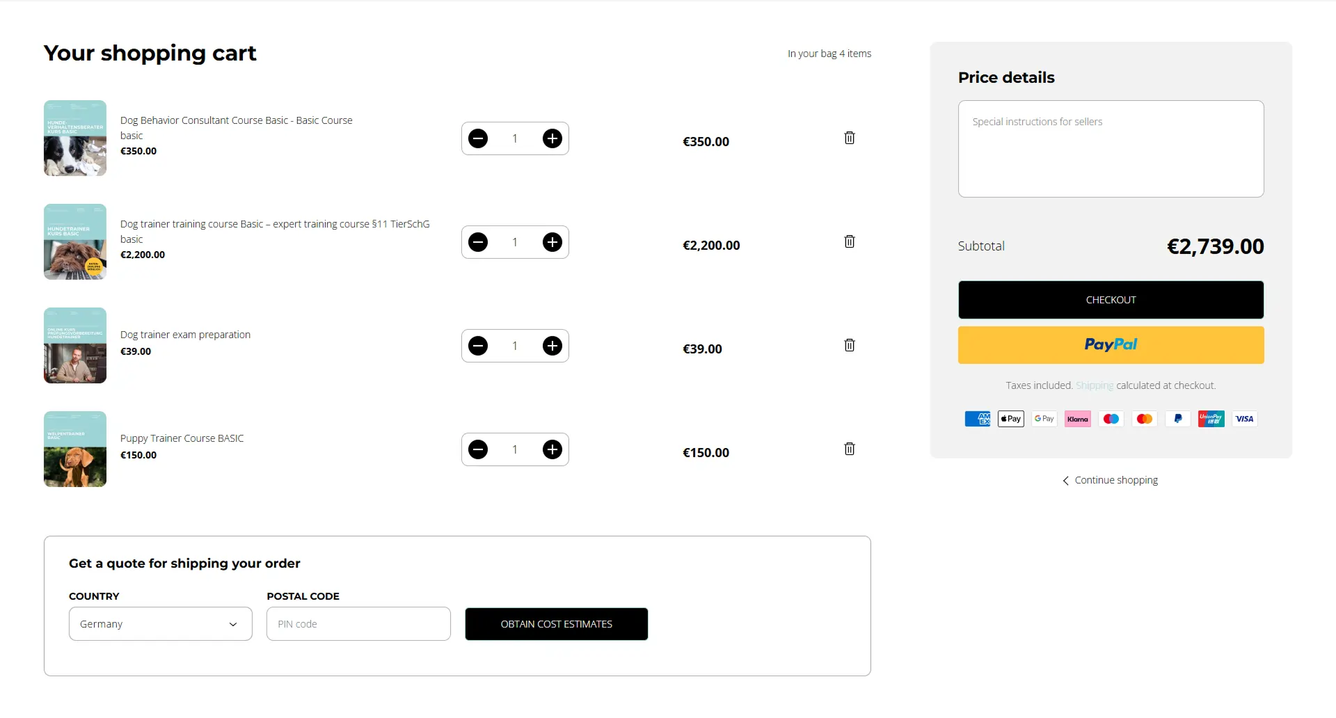Click the PIN code input field

(358, 623)
